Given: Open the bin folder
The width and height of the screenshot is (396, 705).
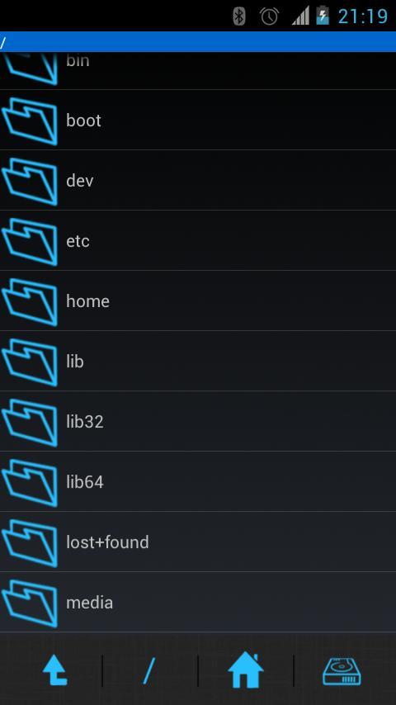Looking at the screenshot, I should [198, 71].
